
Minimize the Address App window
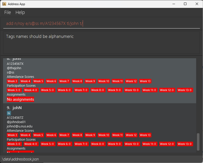174,4
